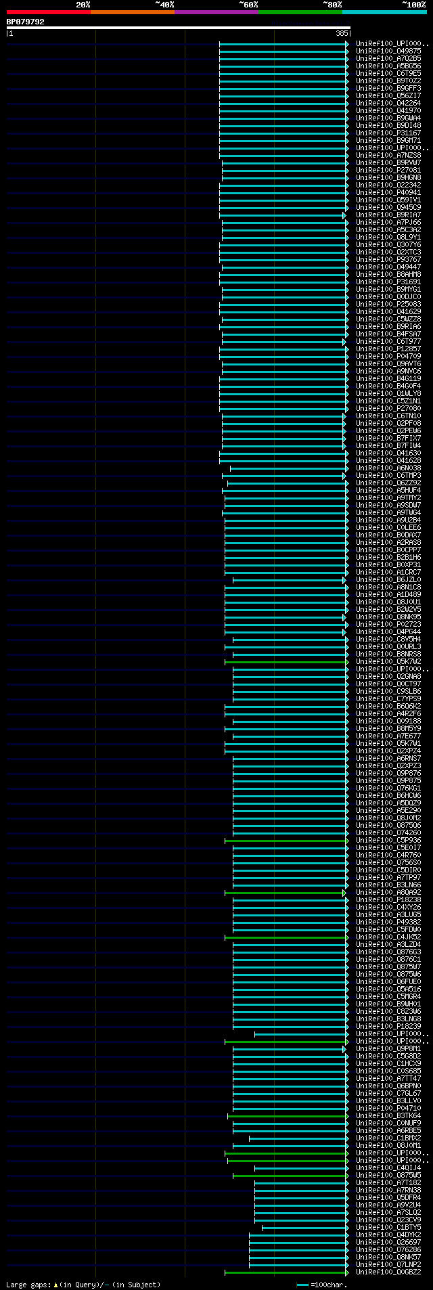
Task: Open hit UniRef100_P12857
Action: (388, 349)
